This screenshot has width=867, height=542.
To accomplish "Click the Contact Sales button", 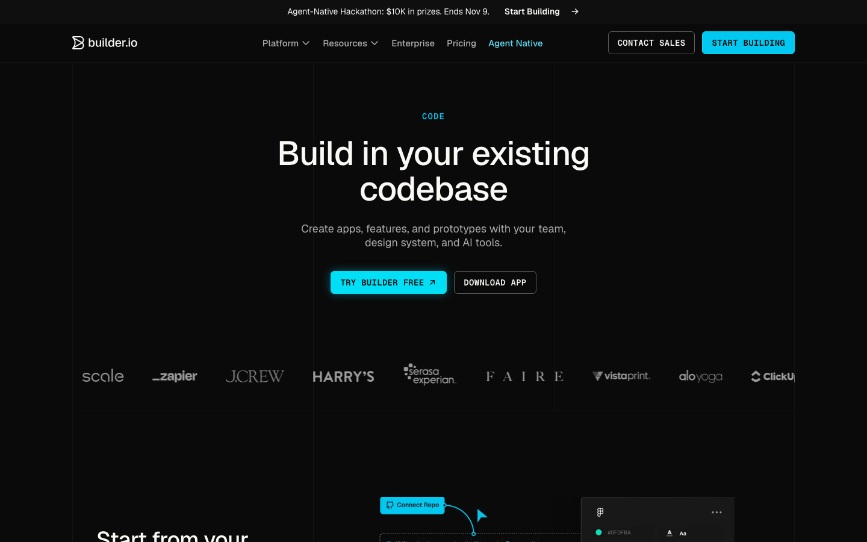I will pyautogui.click(x=651, y=43).
